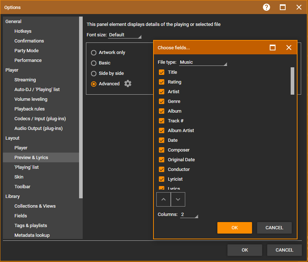Viewport: 308px width, 262px height.
Task: Click the options tree scrollbar
Action: pos(81,107)
